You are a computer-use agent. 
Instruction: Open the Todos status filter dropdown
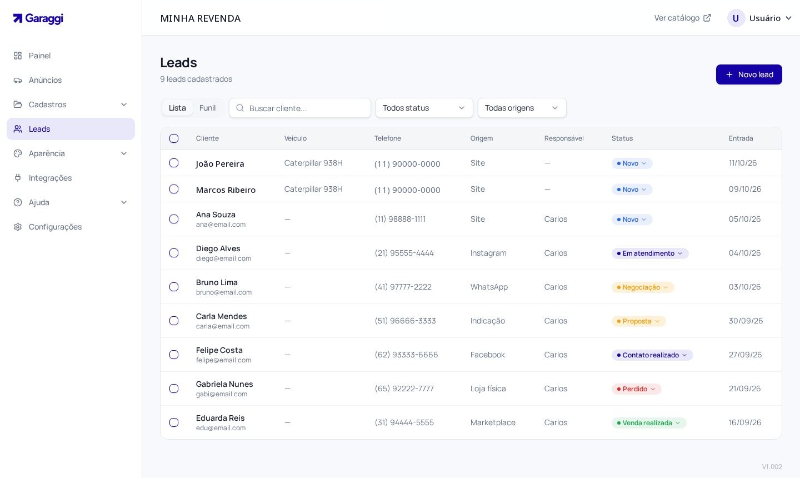[424, 108]
